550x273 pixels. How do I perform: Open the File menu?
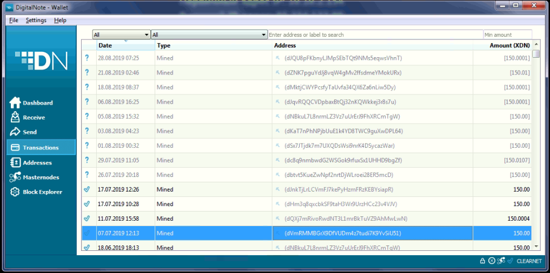point(14,21)
